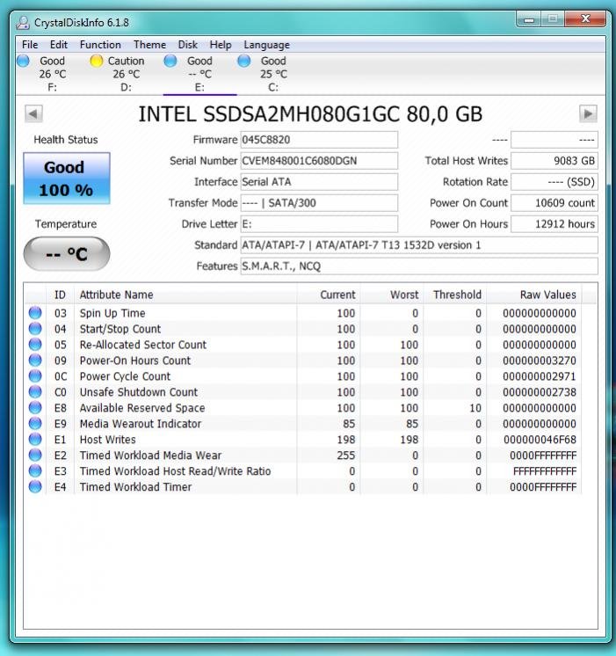Open the Disk menu
The height and width of the screenshot is (656, 616).
click(x=188, y=45)
